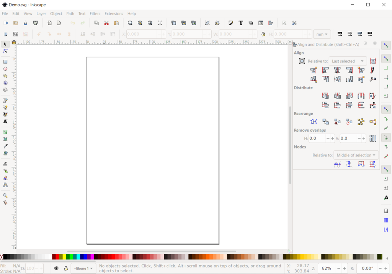Select the Eraser tool

pos(5,178)
